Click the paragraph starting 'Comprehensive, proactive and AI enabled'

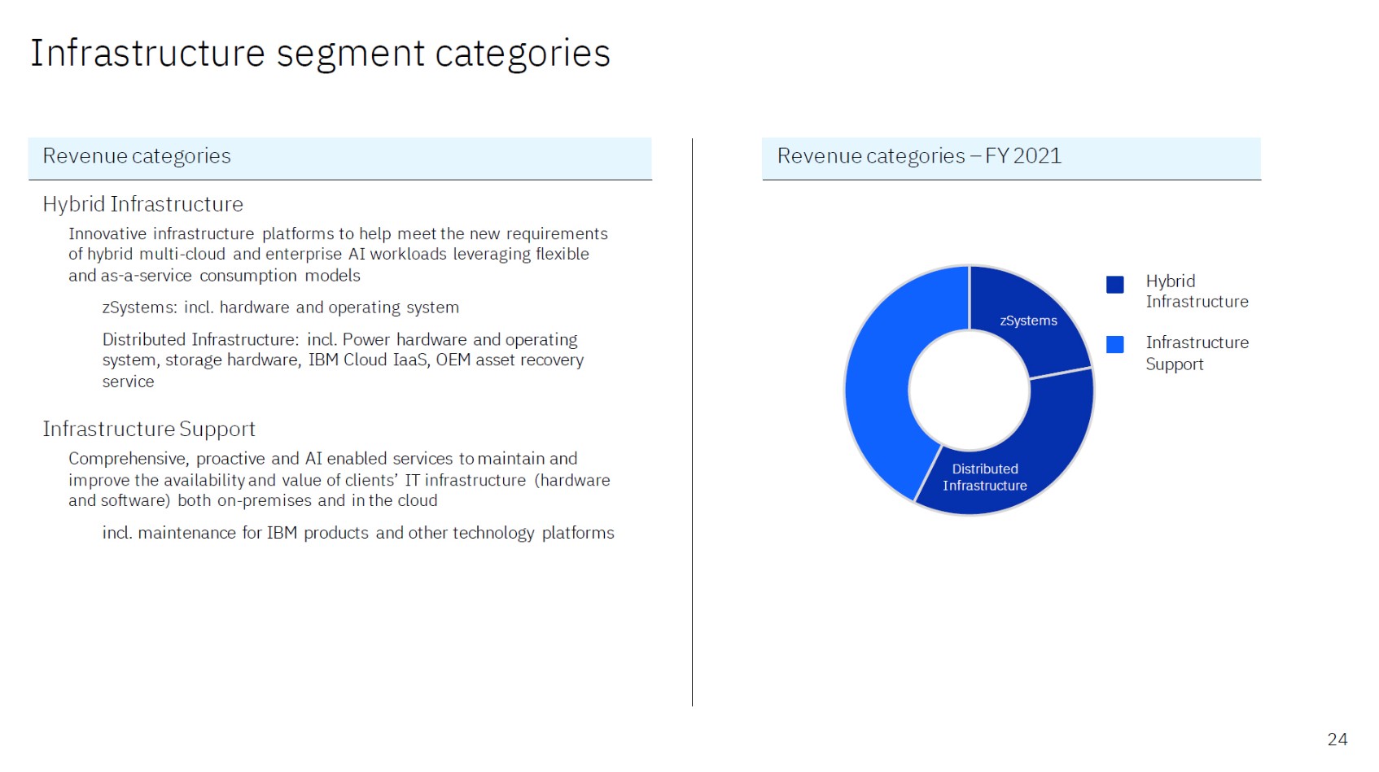coord(339,479)
